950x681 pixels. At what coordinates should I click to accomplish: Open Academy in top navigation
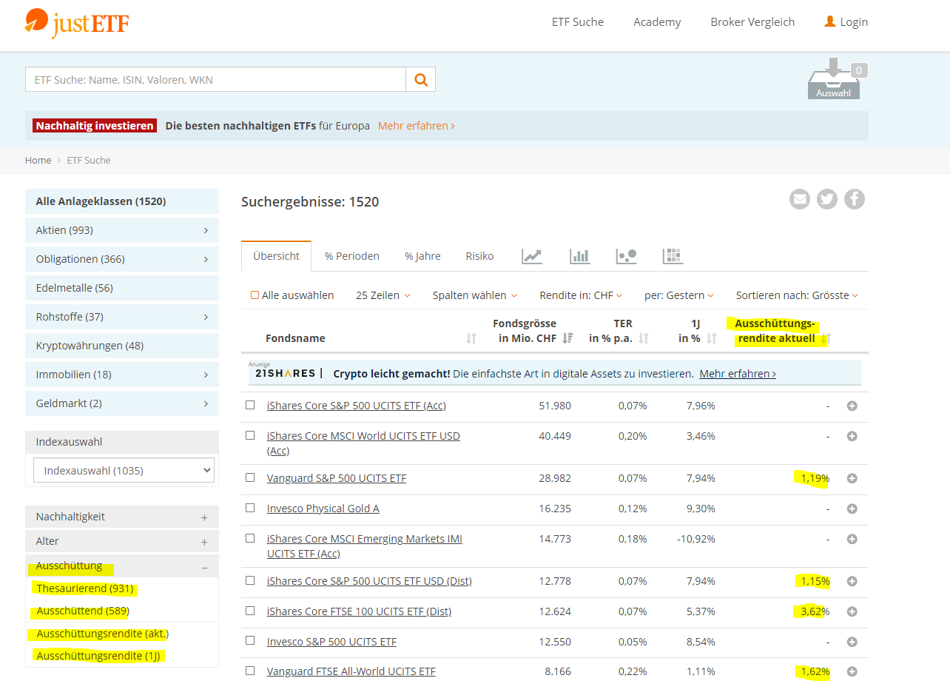pyautogui.click(x=657, y=22)
